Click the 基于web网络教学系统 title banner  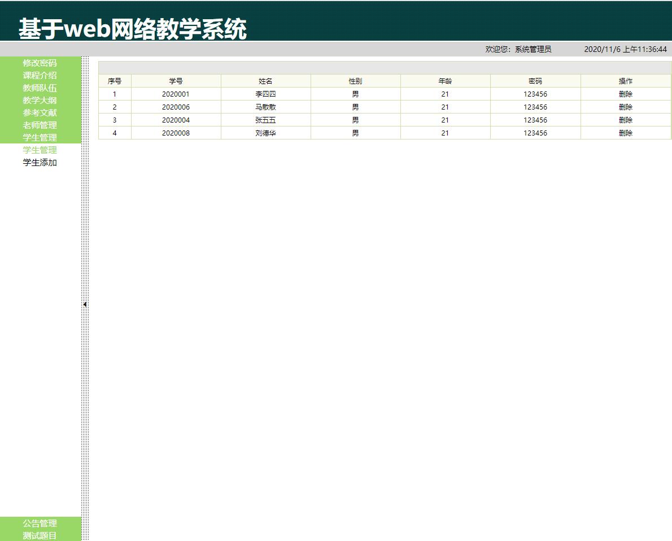click(x=133, y=29)
